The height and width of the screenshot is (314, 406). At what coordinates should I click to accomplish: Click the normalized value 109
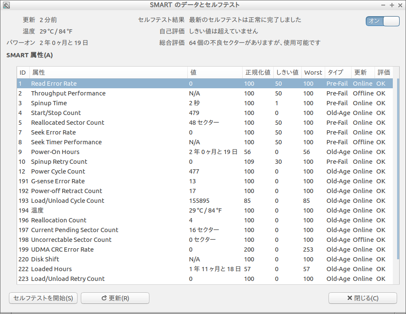(249, 162)
